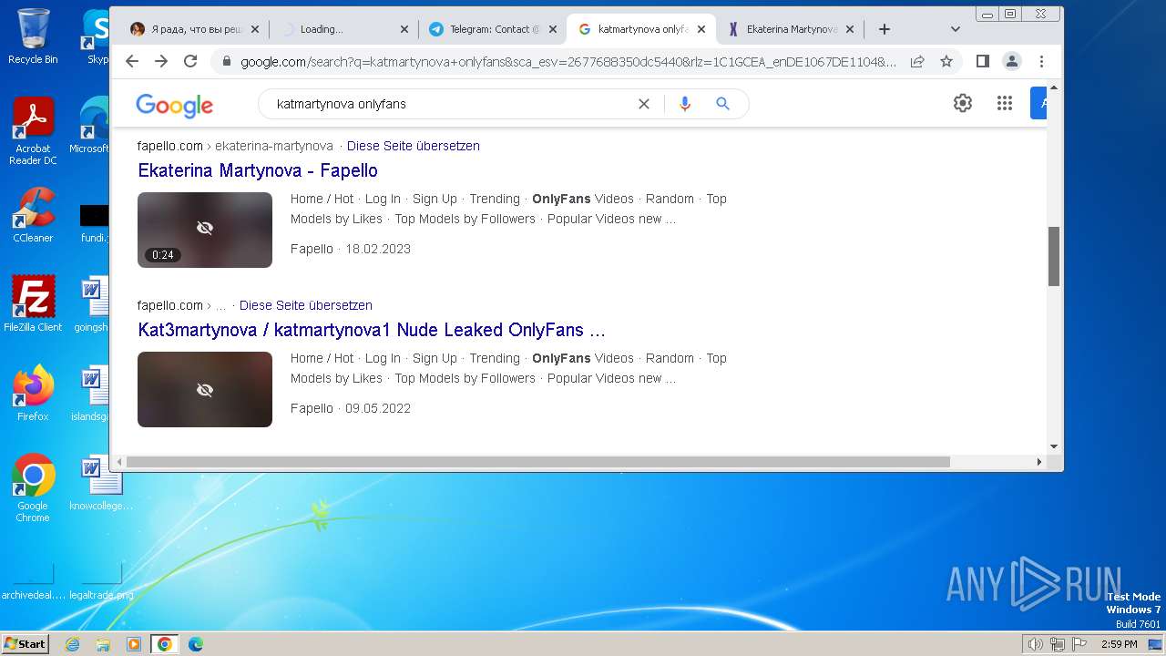Bookmark this page with the star
Viewport: 1166px width, 656px height.
tap(946, 61)
